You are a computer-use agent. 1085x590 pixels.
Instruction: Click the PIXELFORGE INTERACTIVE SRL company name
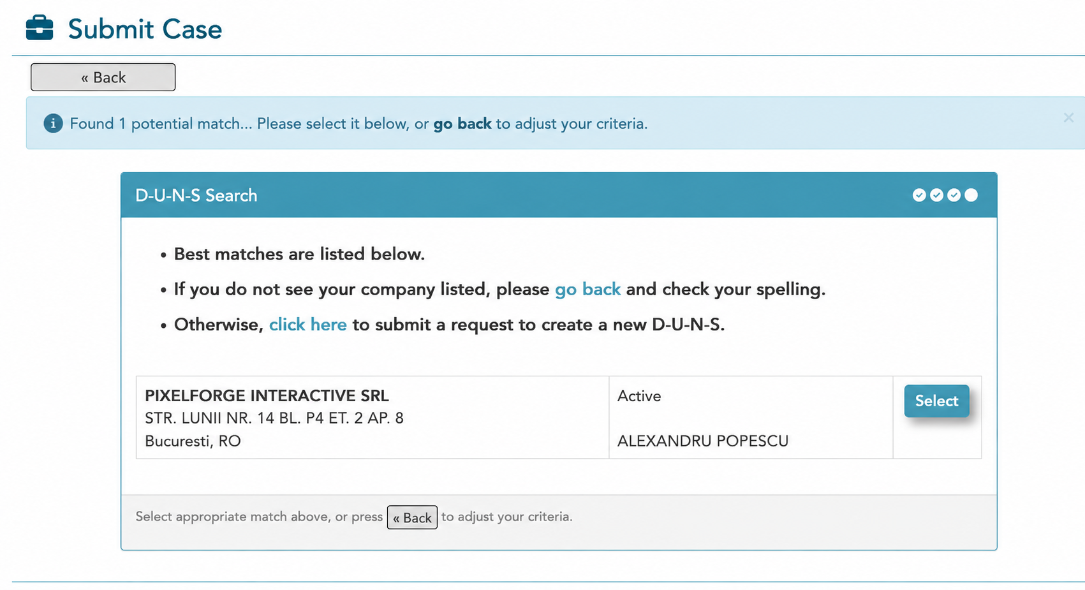point(267,395)
